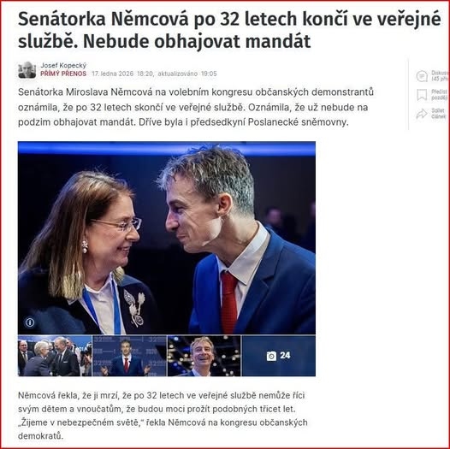This screenshot has width=450, height=449.
Task: Click the Sdílet článek label
Action: (x=439, y=114)
